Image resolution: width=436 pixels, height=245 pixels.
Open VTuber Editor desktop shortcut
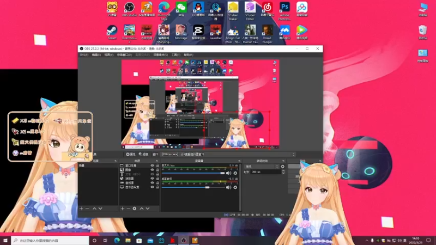[x=250, y=11]
